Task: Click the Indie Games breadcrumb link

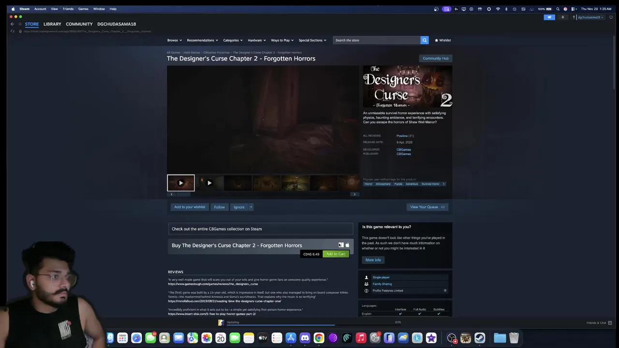Action: [192, 52]
